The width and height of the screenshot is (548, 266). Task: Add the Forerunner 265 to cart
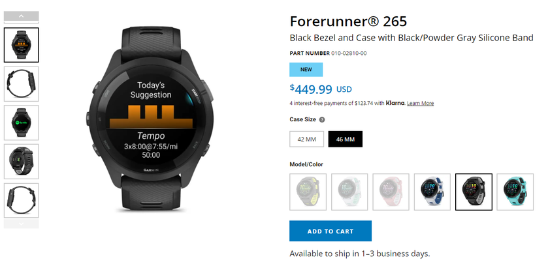tap(330, 231)
